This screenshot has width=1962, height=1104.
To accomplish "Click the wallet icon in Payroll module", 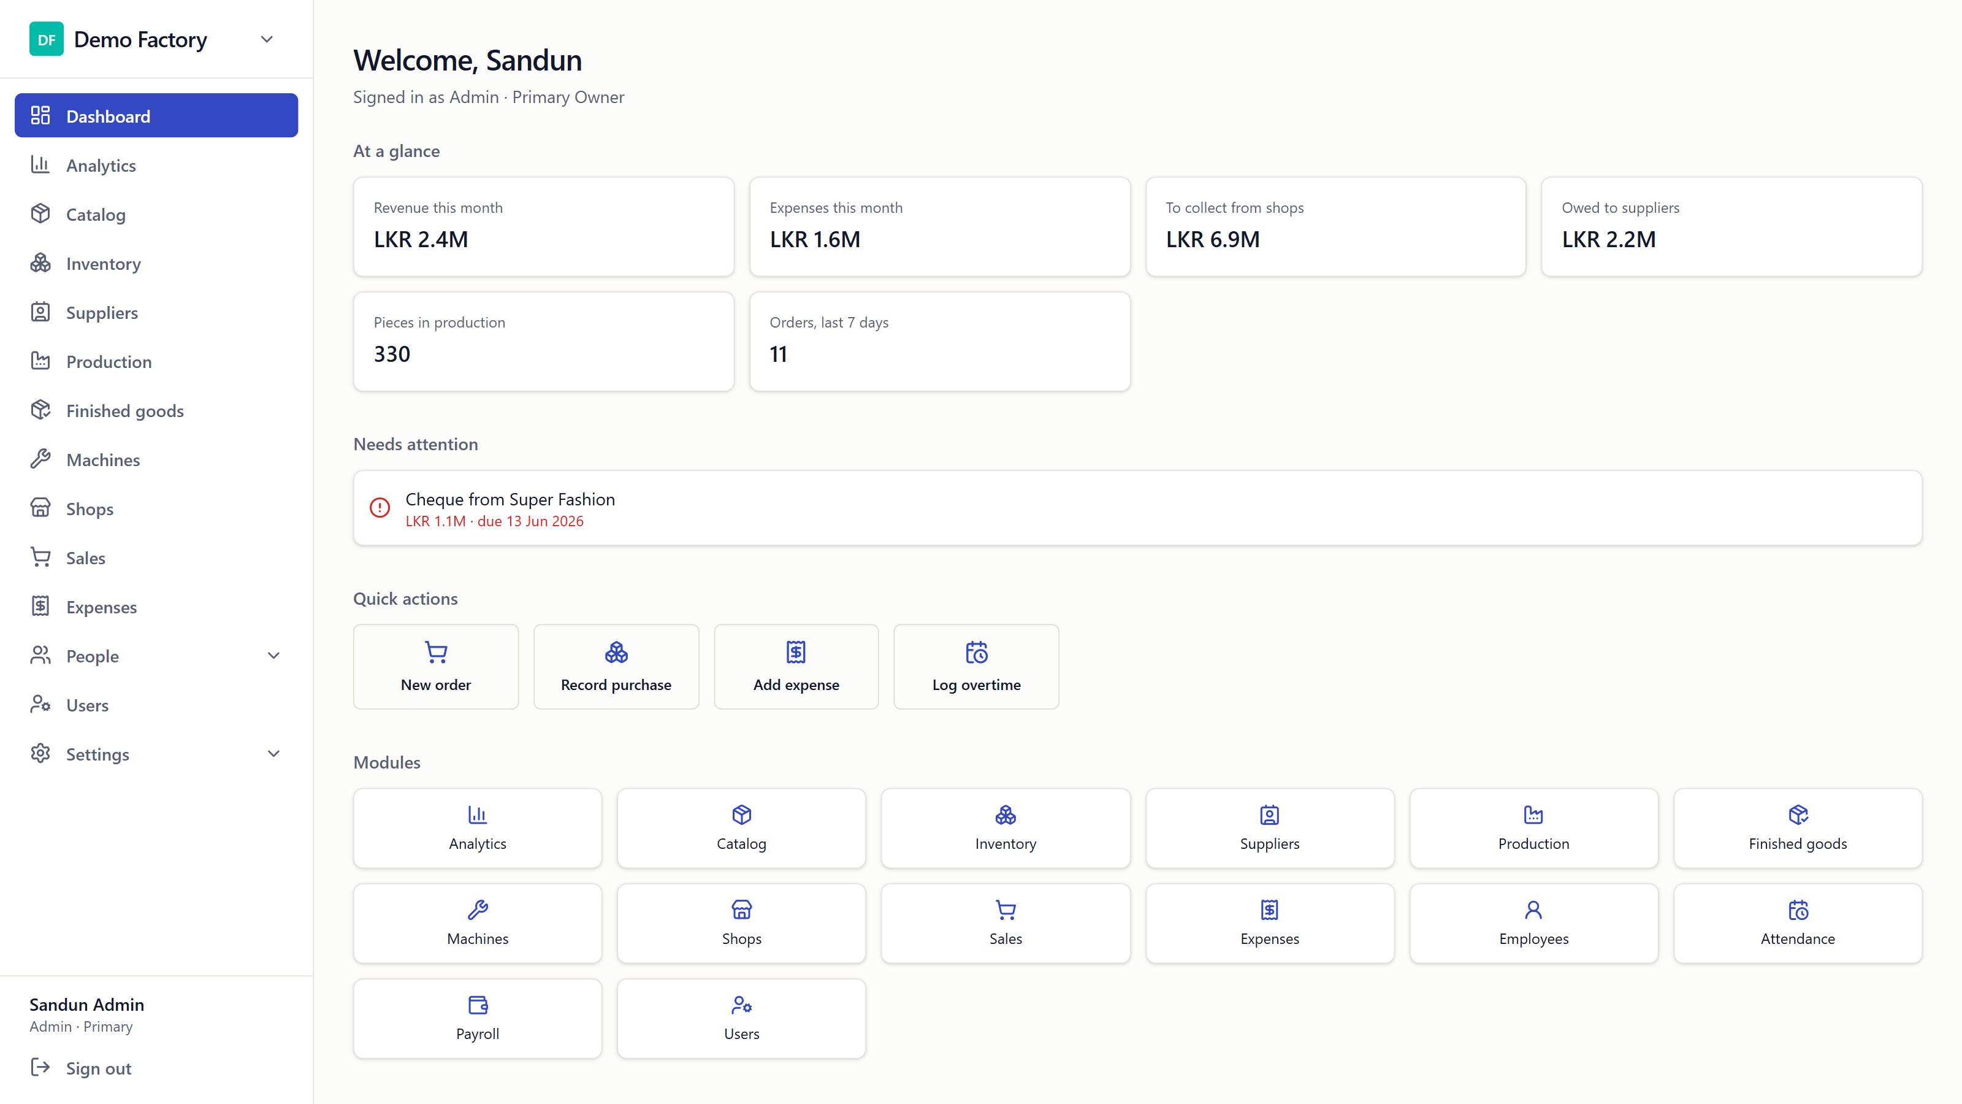I will click(478, 1005).
